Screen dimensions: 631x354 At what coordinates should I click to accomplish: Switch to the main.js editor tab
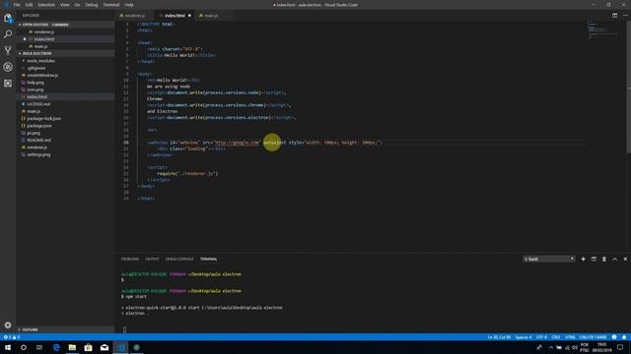pos(211,16)
